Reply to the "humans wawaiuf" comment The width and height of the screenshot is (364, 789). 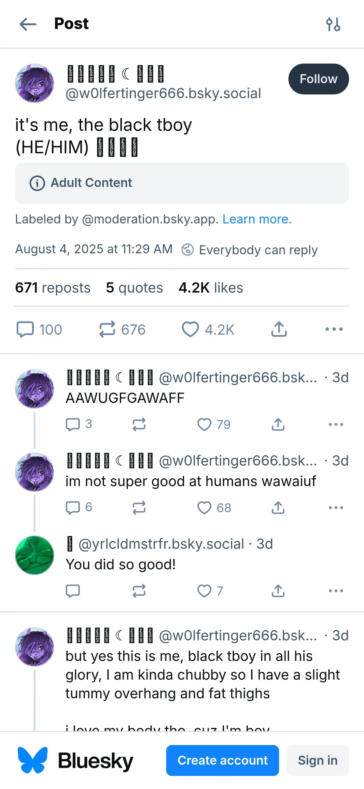coord(73,508)
